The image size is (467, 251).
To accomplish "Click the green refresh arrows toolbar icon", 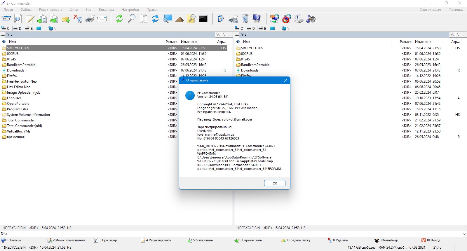I will click(x=119, y=19).
